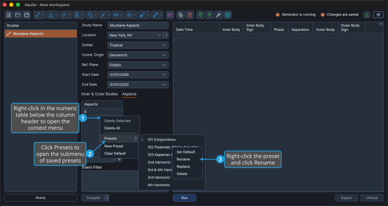Click the Export button
The image size is (388, 206).
(x=347, y=198)
